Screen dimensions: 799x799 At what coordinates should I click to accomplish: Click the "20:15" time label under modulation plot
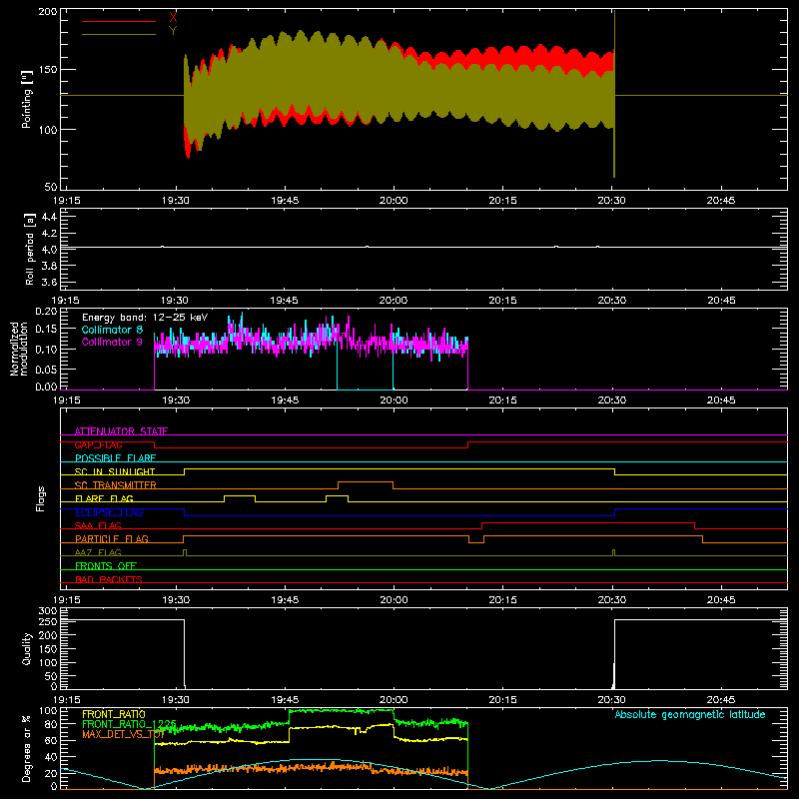[502, 400]
